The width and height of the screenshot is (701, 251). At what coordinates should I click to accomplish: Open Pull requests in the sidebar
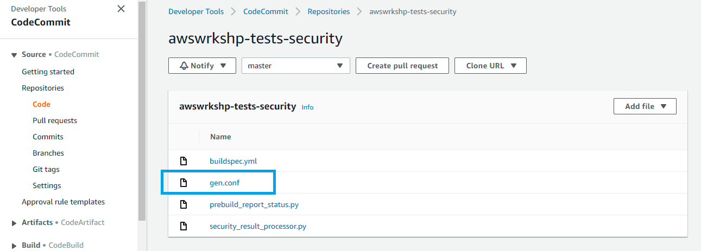(55, 120)
